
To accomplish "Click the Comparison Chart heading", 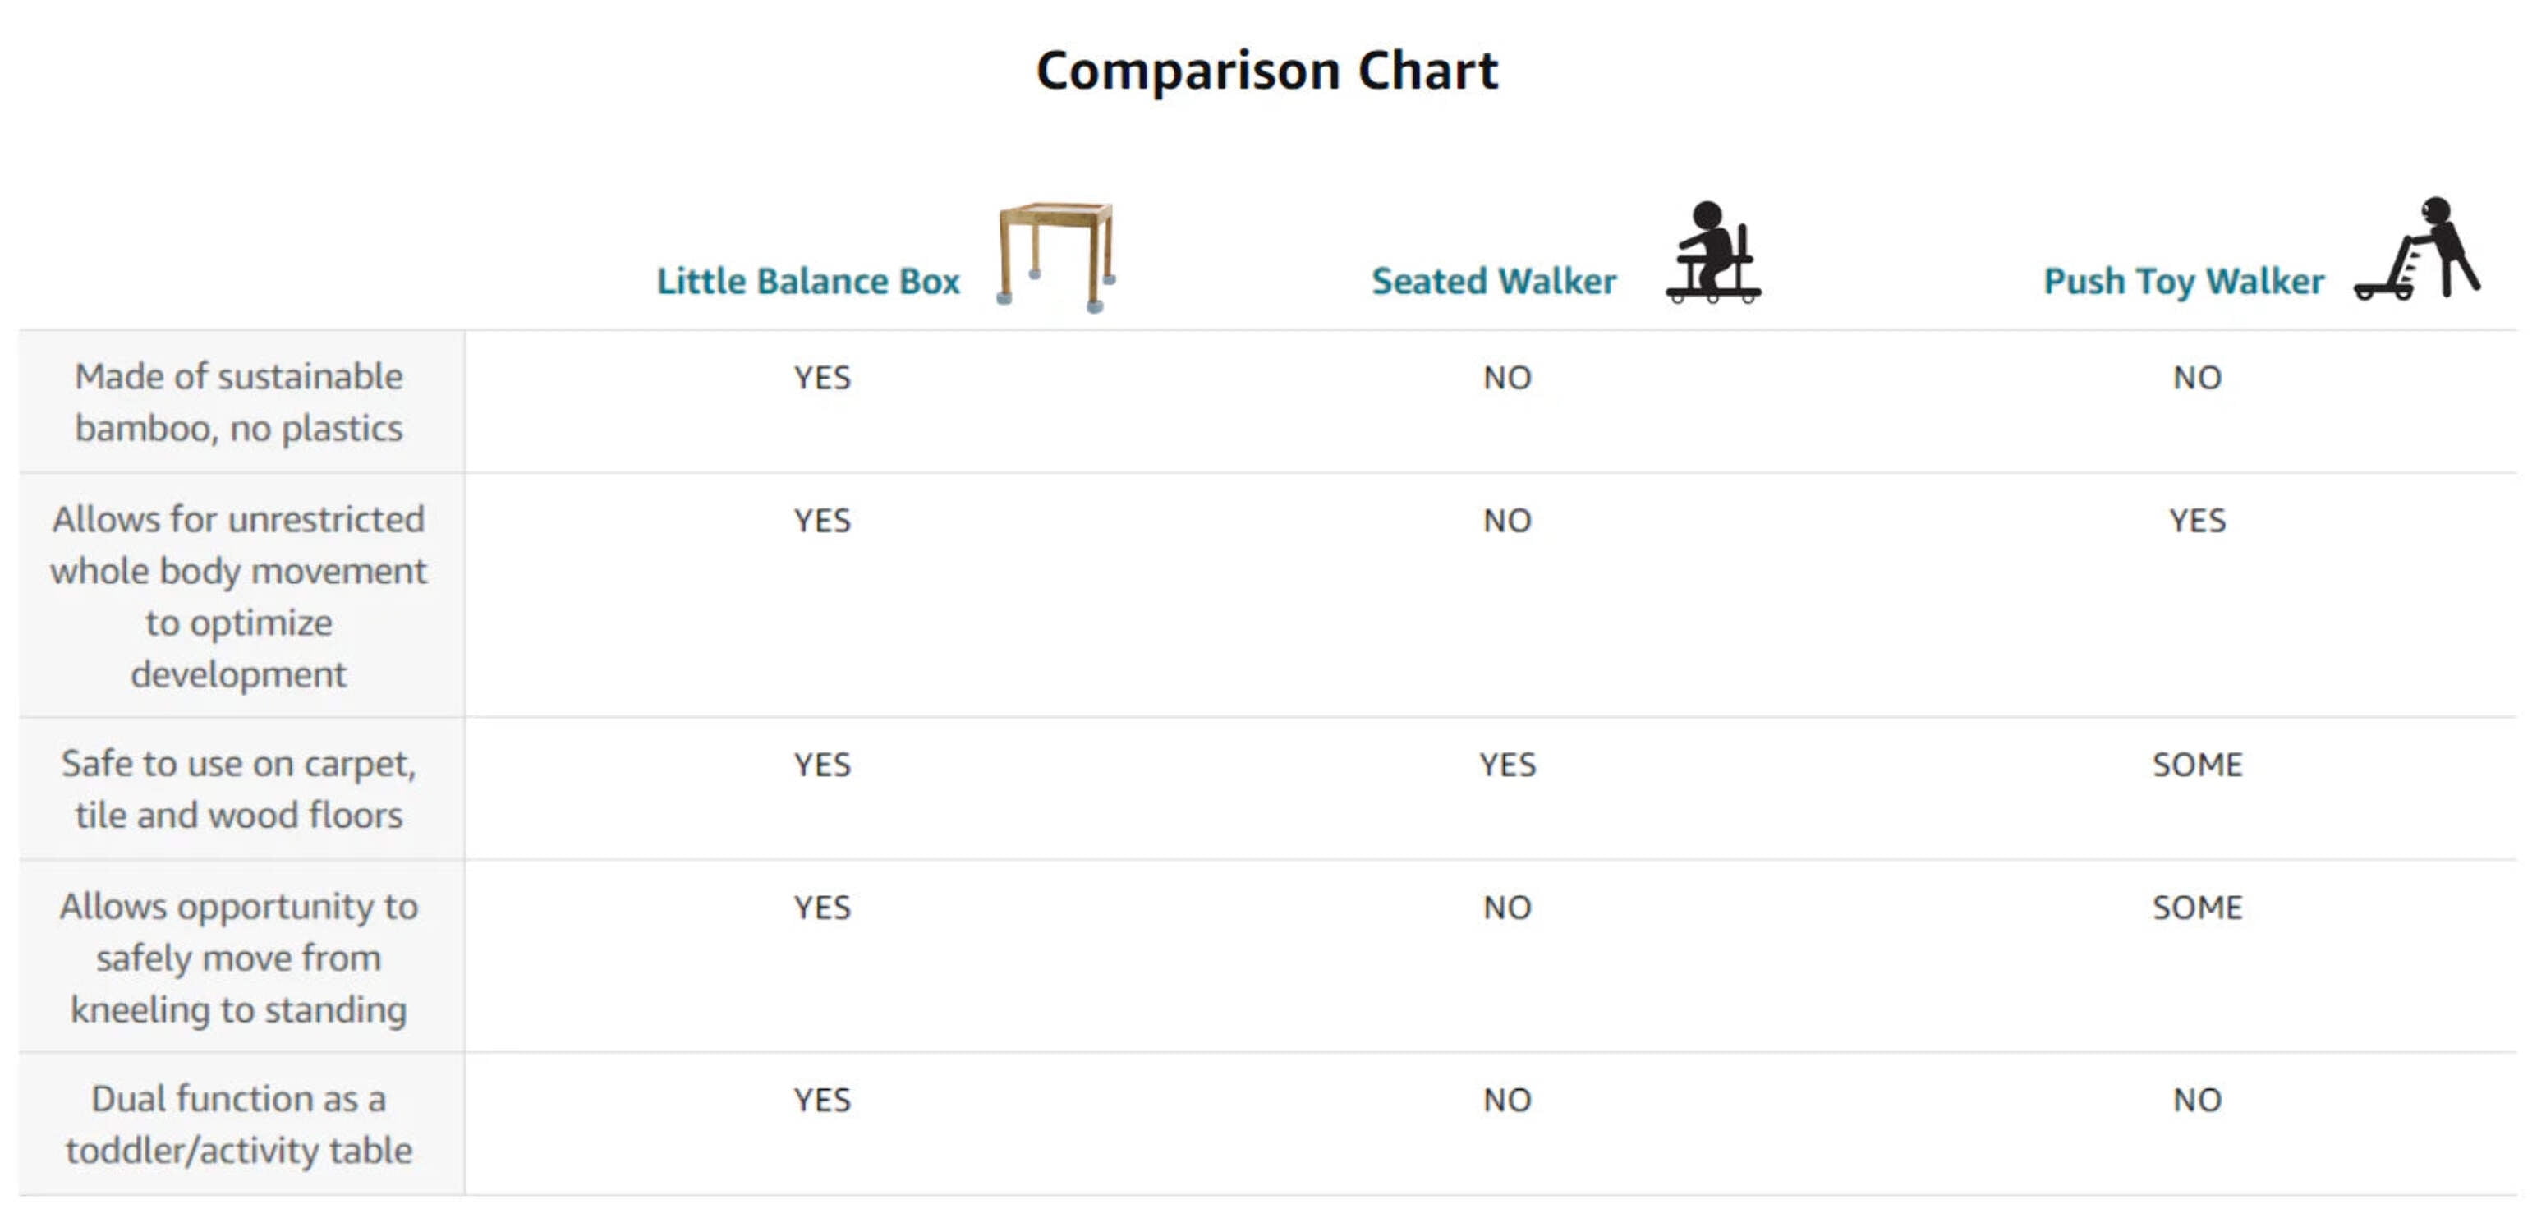I will click(1266, 71).
